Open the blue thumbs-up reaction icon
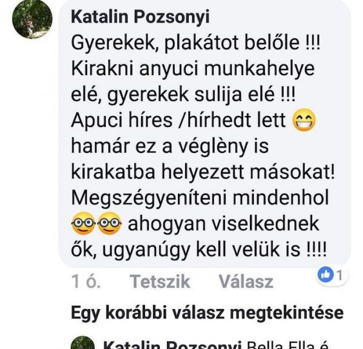This screenshot has height=349, width=363. point(325,275)
